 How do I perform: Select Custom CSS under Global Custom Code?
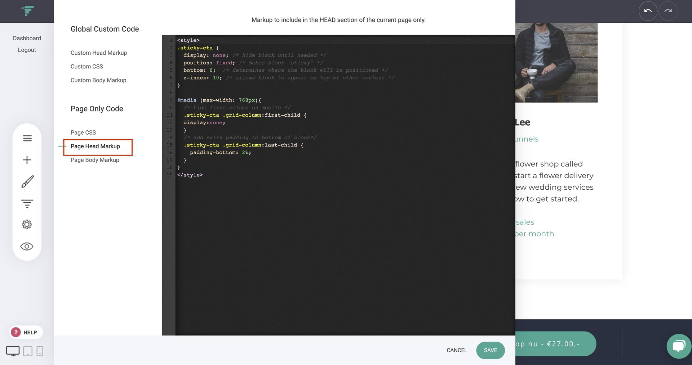[x=87, y=67]
